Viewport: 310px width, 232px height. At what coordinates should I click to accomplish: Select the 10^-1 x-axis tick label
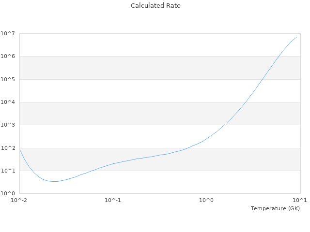pyautogui.click(x=113, y=200)
